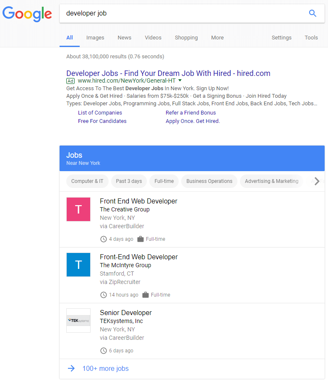Click 'The Creative Group' company name
This screenshot has height=383, width=328.
point(125,210)
